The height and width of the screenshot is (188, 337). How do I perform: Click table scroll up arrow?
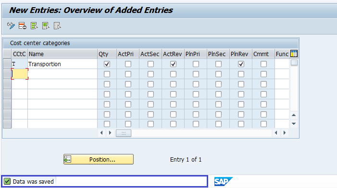[294, 115]
